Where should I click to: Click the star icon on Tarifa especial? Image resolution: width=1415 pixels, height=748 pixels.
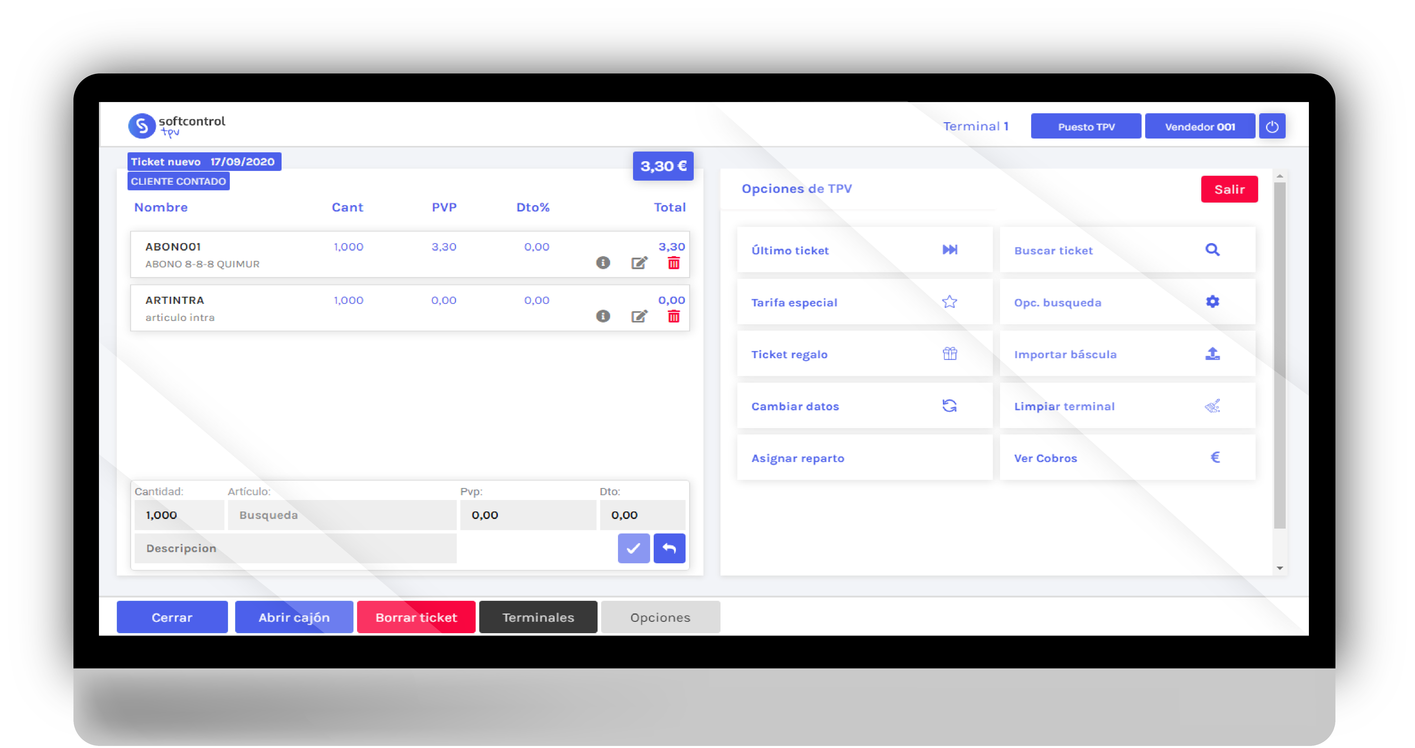click(x=950, y=302)
